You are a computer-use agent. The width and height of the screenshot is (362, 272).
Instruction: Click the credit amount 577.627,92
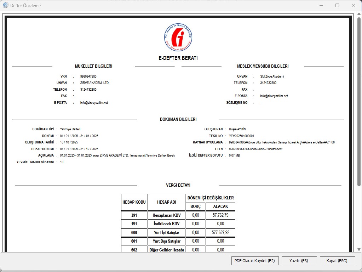220,232
